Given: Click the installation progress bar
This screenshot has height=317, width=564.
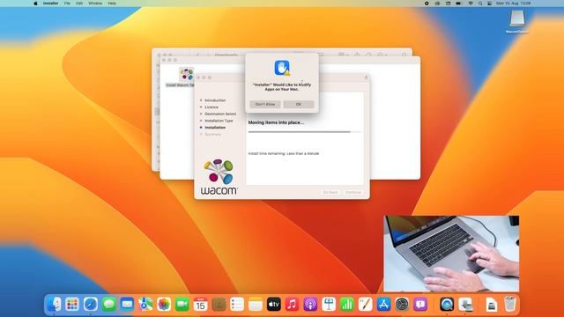Looking at the screenshot, I should pos(304,132).
